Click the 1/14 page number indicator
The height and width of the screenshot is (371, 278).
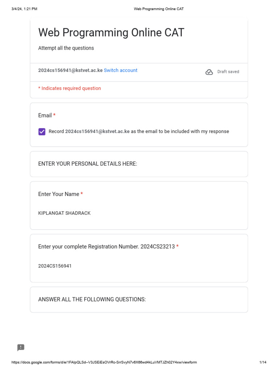tap(263, 362)
